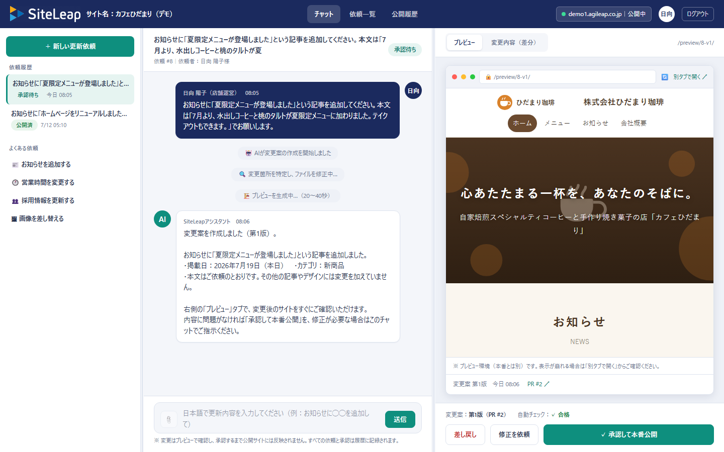The width and height of the screenshot is (724, 452).
Task: Click the green status dot by demo1.agileap.co.jp
Action: (564, 14)
